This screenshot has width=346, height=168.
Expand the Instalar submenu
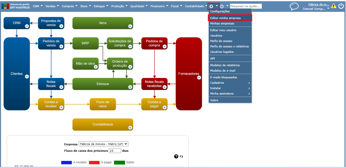230,88
